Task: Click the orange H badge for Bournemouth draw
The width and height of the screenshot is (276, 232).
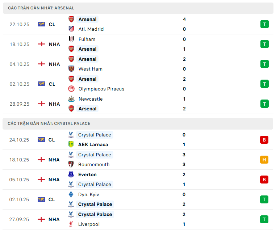Action: (264, 160)
